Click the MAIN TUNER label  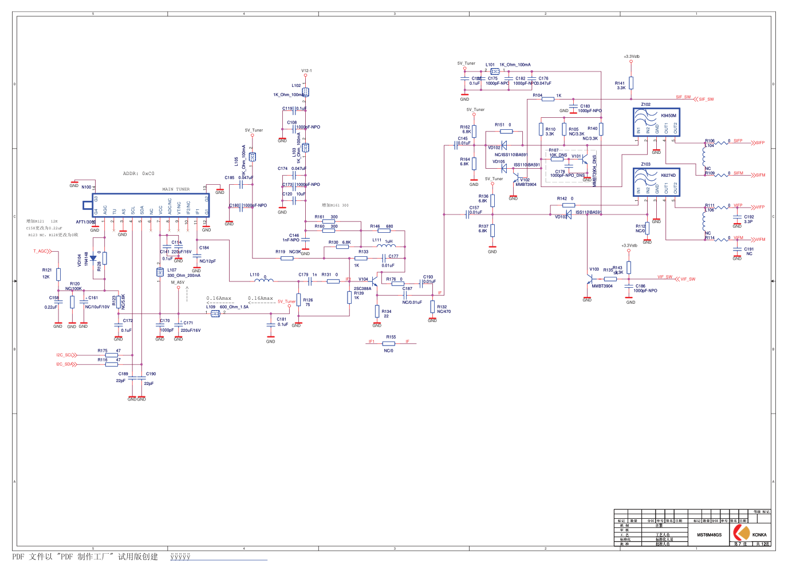click(176, 189)
